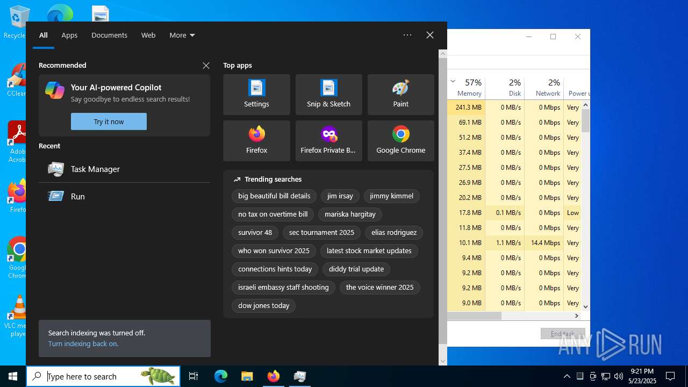Select the Adobe Acrobat desktop icon
Viewport: 688px width, 387px height.
pyautogui.click(x=17, y=141)
